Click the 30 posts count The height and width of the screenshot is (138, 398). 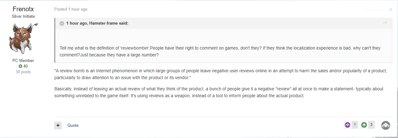pyautogui.click(x=23, y=72)
